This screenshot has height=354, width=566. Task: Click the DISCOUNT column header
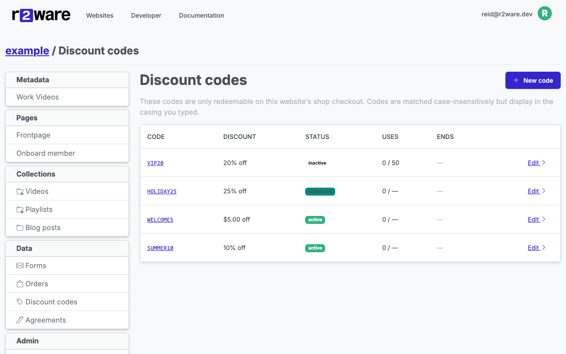pos(240,137)
